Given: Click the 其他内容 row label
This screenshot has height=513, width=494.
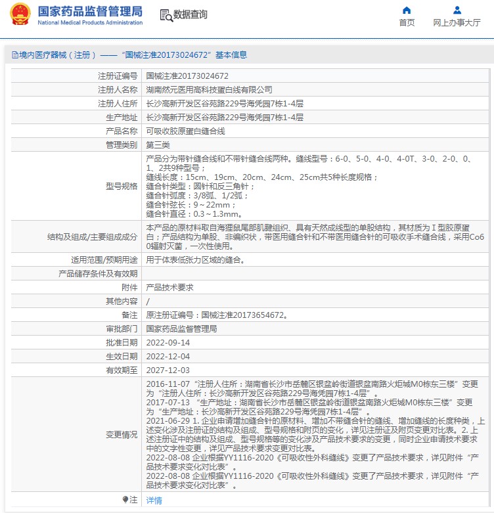Looking at the screenshot, I should point(122,301).
